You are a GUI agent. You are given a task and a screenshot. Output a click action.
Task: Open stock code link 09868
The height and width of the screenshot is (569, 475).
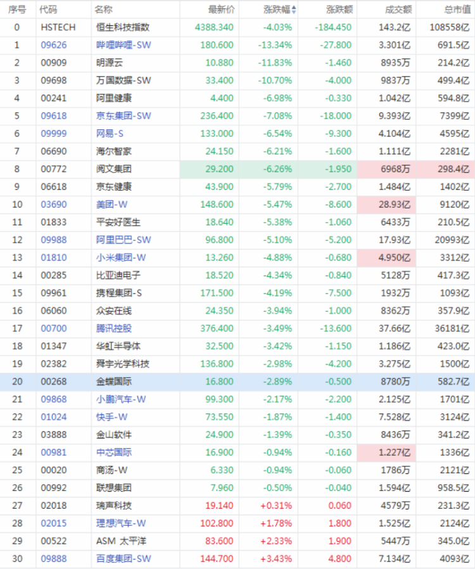click(x=54, y=399)
